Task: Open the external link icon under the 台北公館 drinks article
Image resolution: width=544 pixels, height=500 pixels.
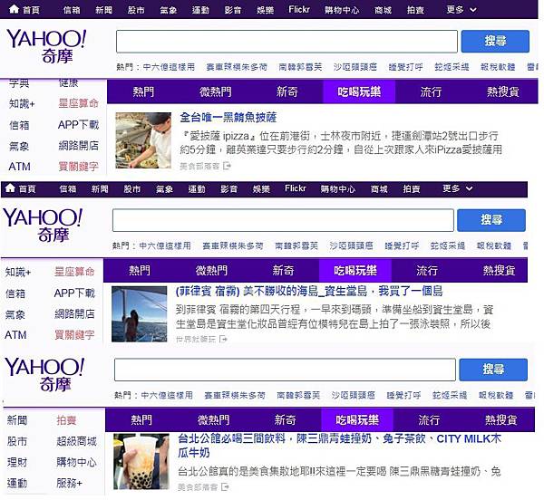Action: 225,487
